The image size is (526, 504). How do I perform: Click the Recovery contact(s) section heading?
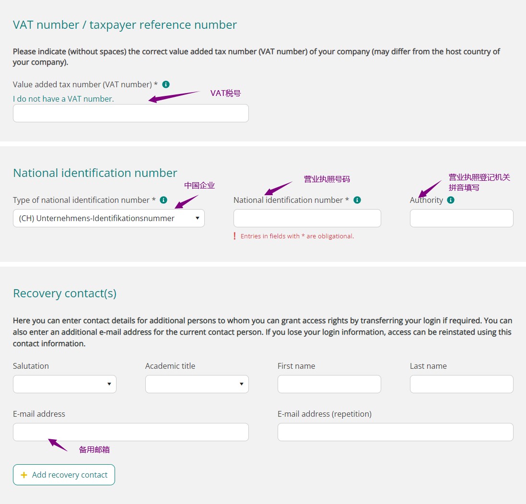[x=65, y=293]
